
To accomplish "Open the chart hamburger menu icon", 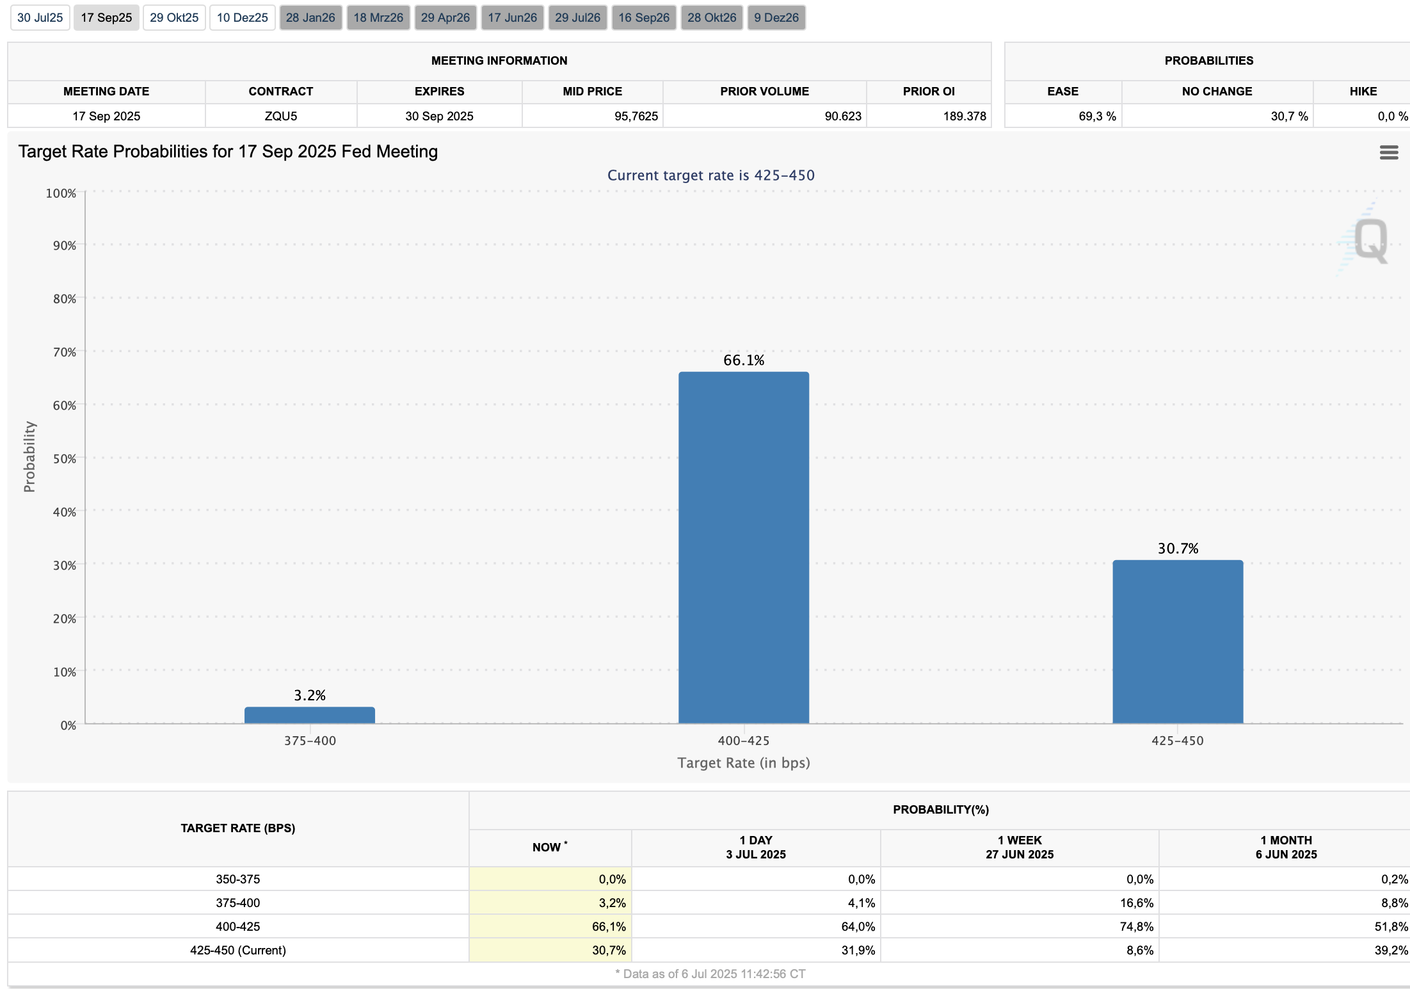I will [x=1388, y=152].
